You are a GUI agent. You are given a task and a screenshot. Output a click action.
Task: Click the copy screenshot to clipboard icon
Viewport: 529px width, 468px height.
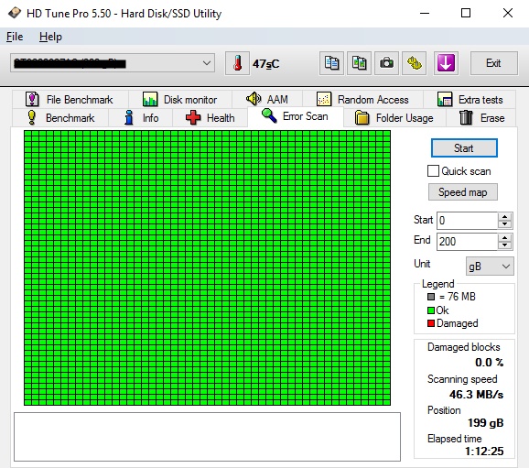360,63
